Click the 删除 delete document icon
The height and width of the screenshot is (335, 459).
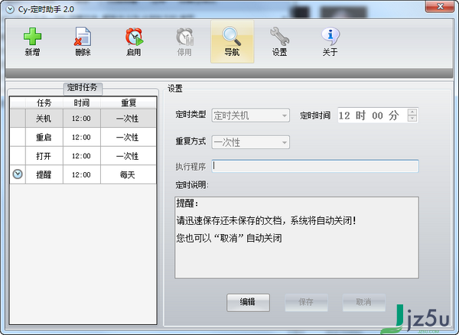[x=83, y=37]
